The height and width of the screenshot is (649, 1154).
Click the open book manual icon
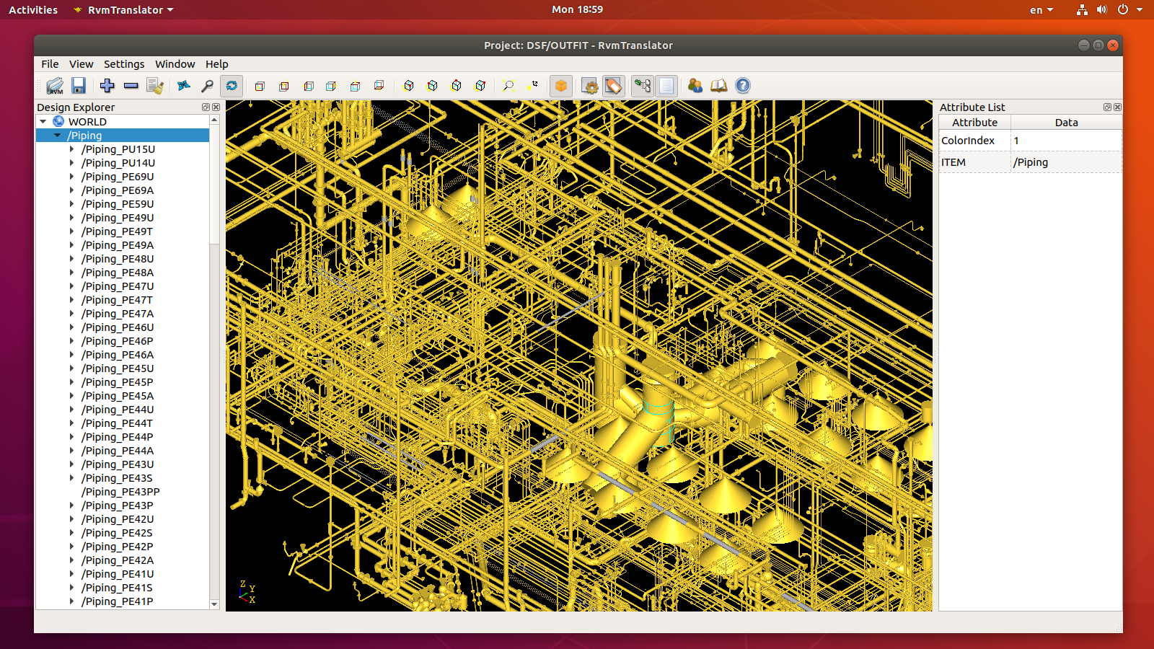(718, 86)
